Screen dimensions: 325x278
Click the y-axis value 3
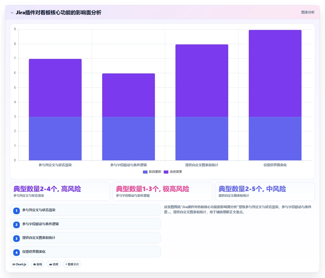pos(15,117)
